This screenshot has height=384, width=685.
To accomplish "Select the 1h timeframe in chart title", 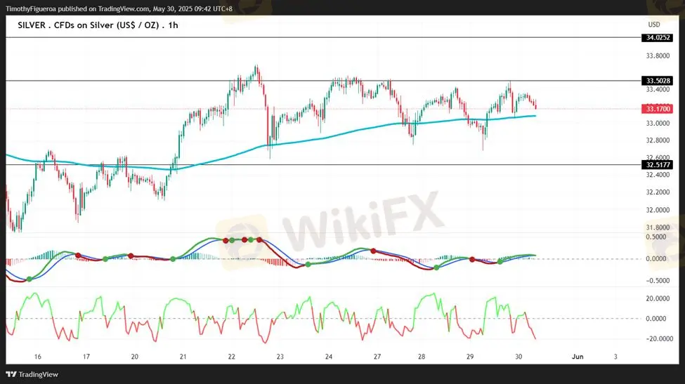I will (x=171, y=25).
